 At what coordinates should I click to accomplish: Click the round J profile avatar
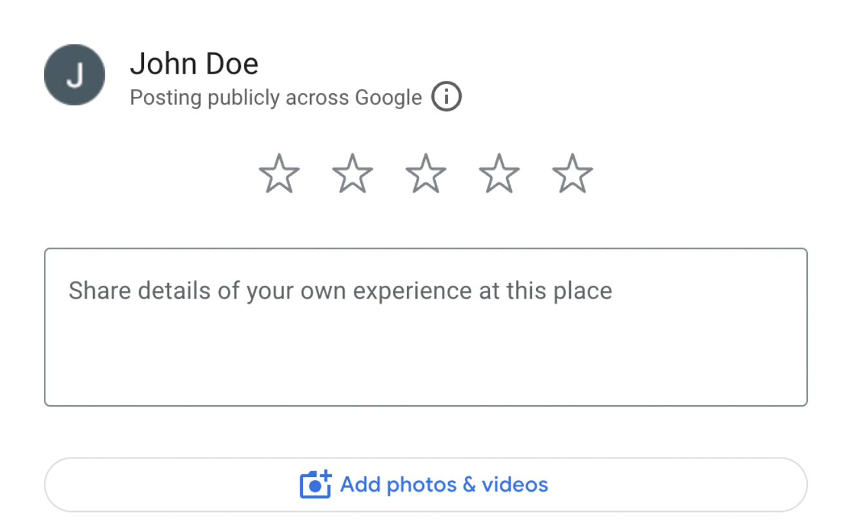point(74,75)
